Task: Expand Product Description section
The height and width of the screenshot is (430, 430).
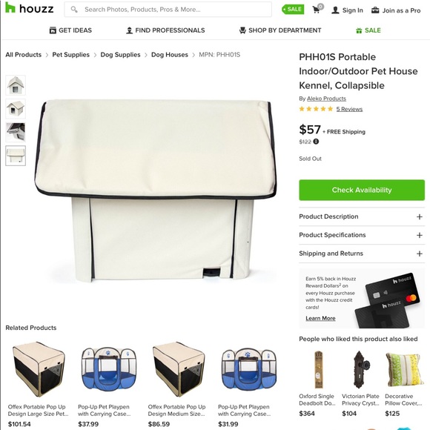Action: coord(362,216)
